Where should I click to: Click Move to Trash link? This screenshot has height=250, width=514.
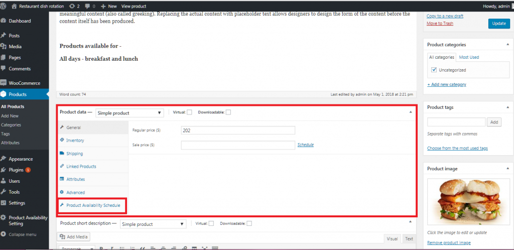(440, 23)
